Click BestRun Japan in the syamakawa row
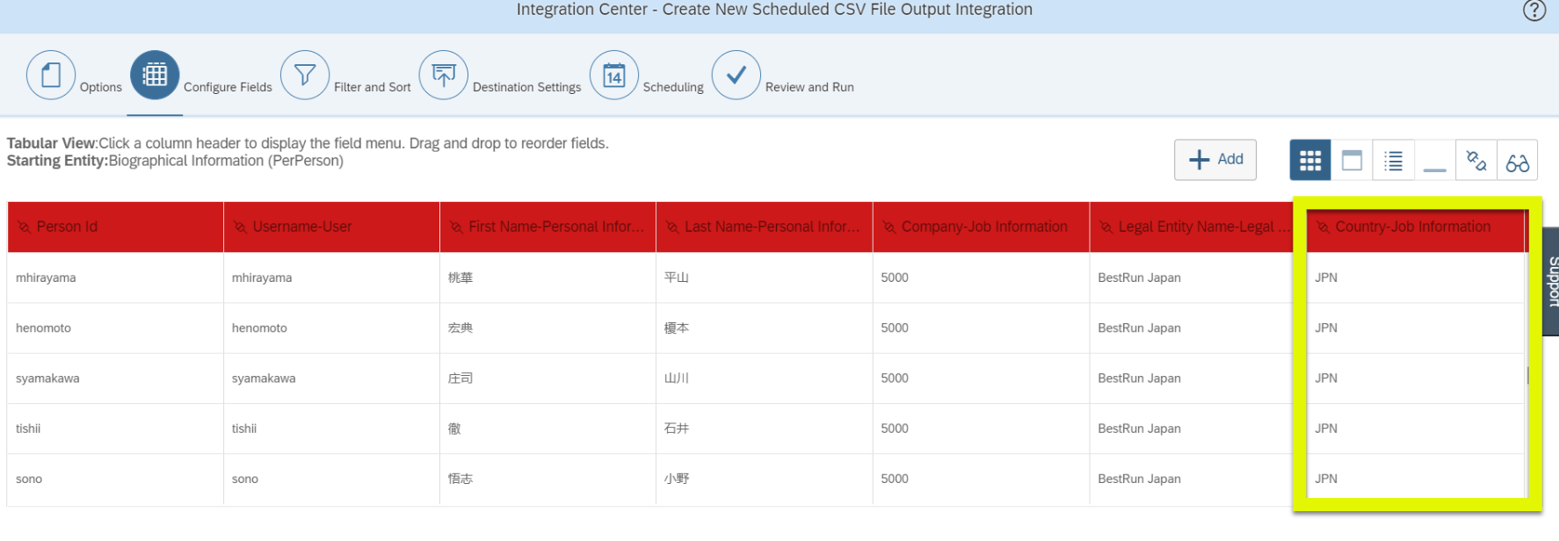Image resolution: width=1559 pixels, height=541 pixels. (1139, 379)
